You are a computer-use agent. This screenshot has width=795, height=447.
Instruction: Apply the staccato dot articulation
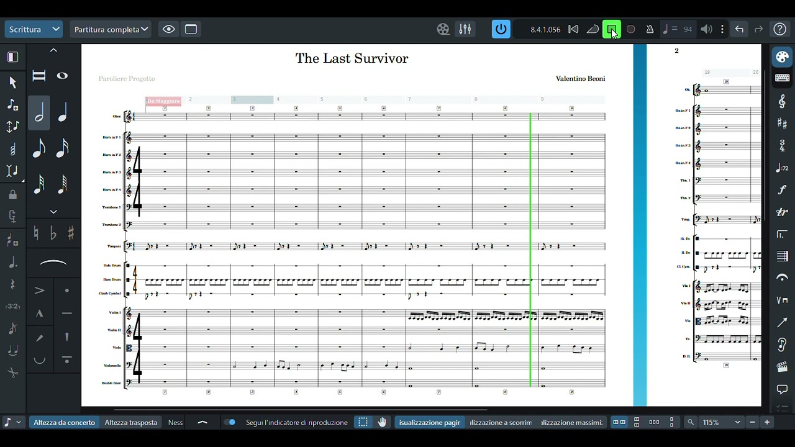coord(67,291)
